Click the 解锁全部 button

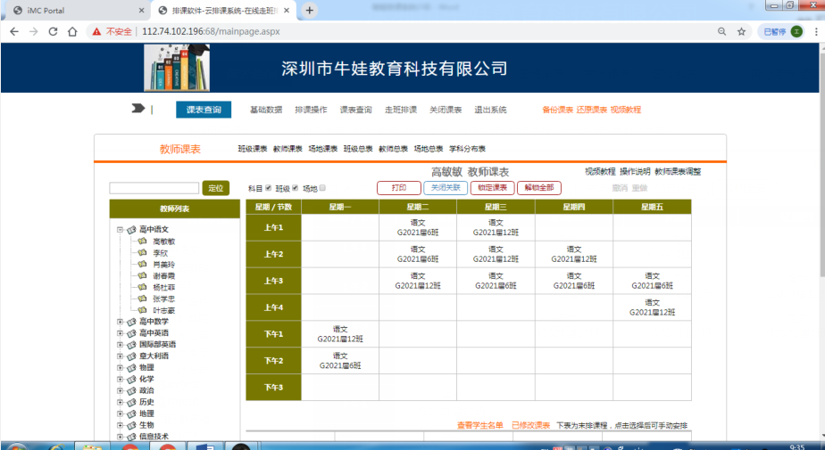coord(539,188)
